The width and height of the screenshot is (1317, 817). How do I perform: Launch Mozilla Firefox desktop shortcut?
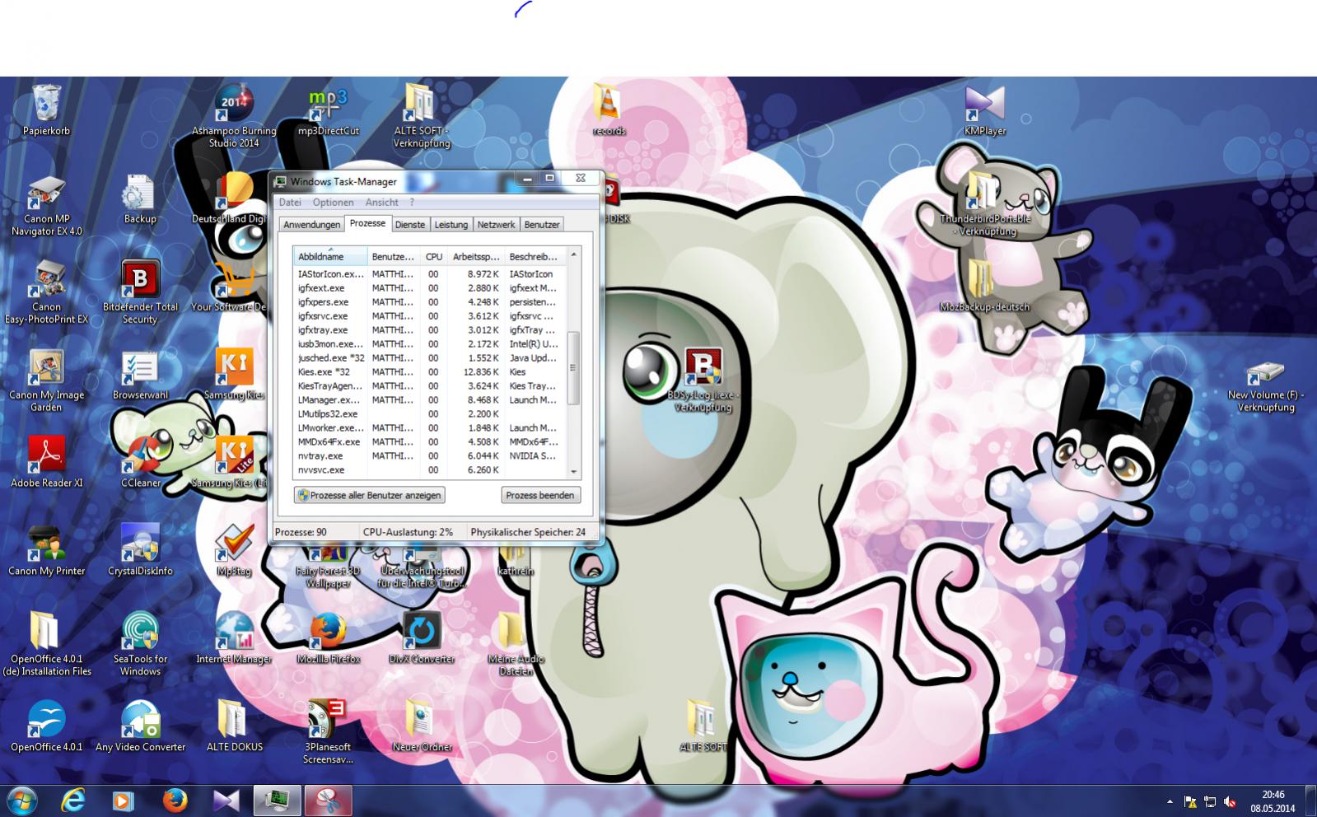[x=328, y=639]
